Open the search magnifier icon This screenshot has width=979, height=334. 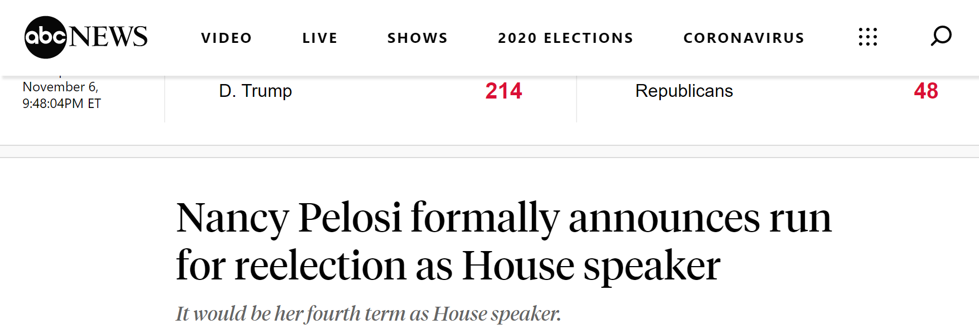pos(940,37)
